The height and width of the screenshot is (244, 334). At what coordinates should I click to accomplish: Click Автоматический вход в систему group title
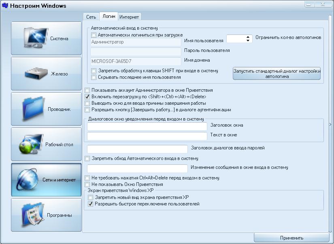[124, 28]
